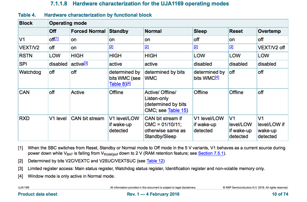Follow the Section 7.5.1 link in footnote 1

coord(211,153)
